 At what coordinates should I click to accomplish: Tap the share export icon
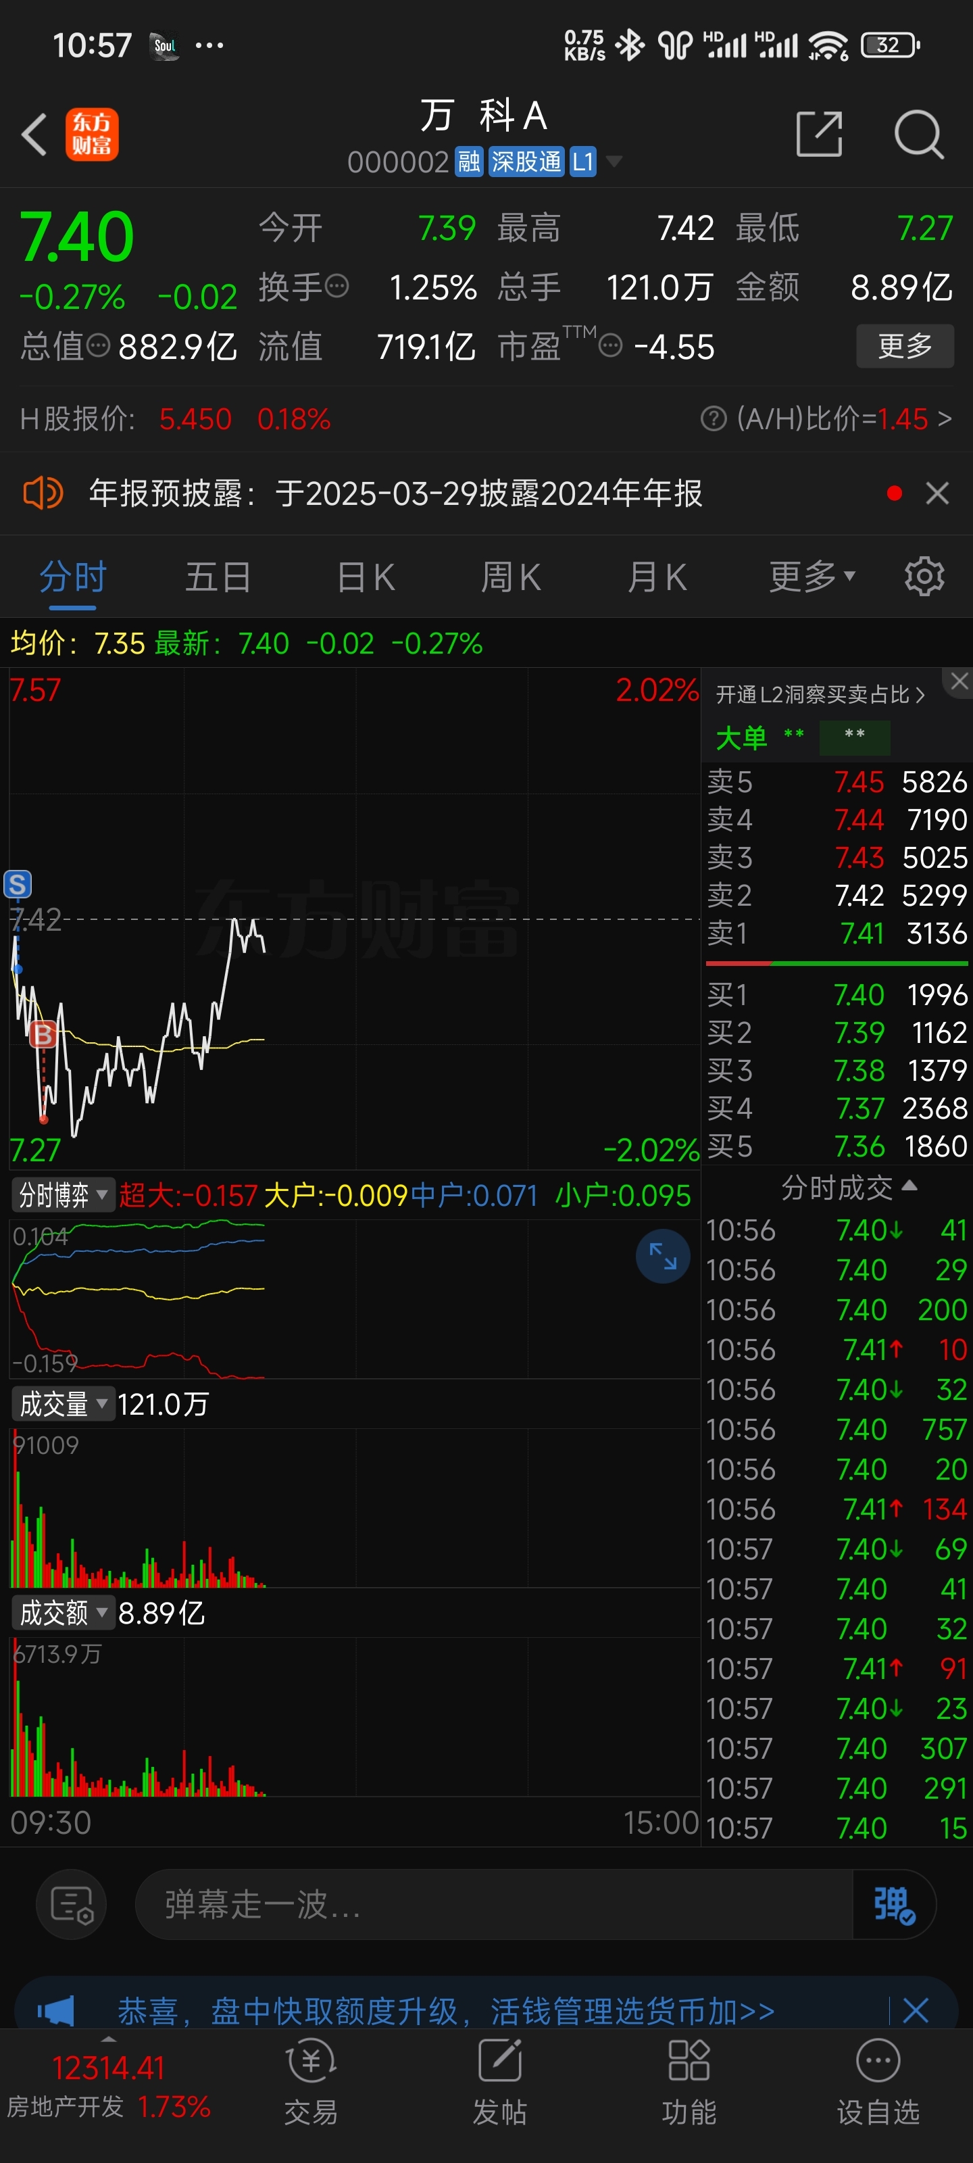820,134
